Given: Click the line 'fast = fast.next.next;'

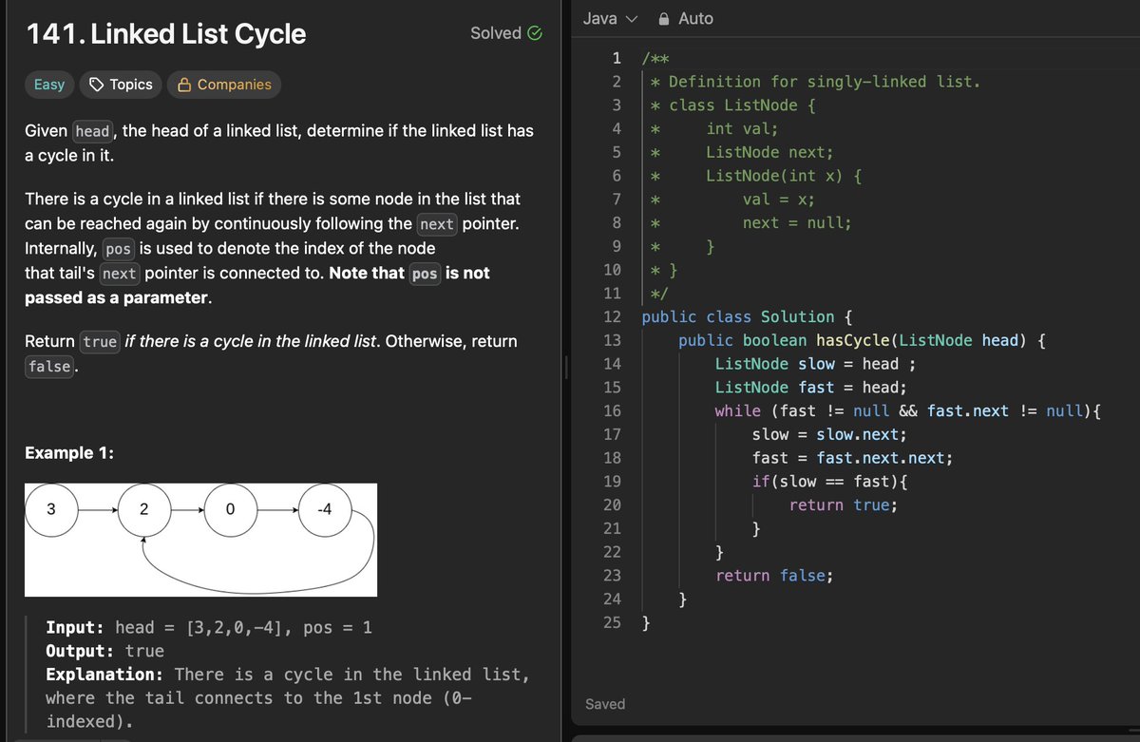Looking at the screenshot, I should (852, 458).
